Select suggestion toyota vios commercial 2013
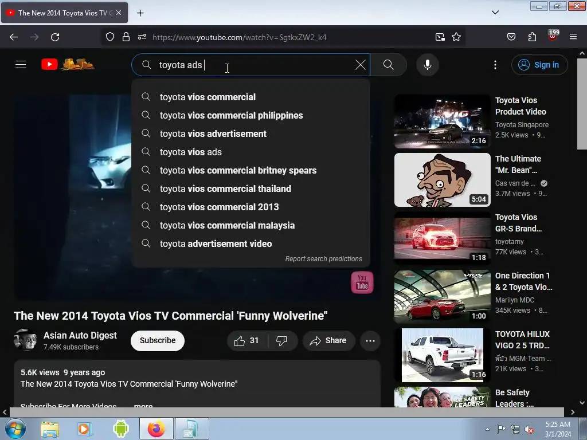Image resolution: width=587 pixels, height=440 pixels. coord(251,207)
